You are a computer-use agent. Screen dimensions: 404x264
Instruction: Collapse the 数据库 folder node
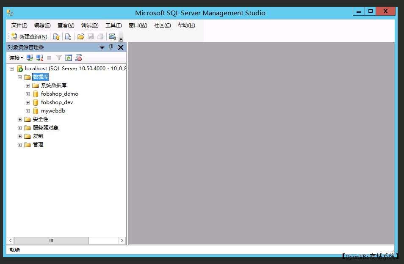click(x=19, y=77)
